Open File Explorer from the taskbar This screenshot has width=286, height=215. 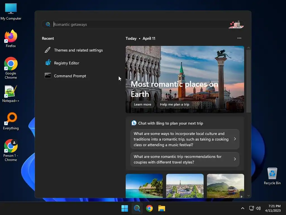point(162,208)
